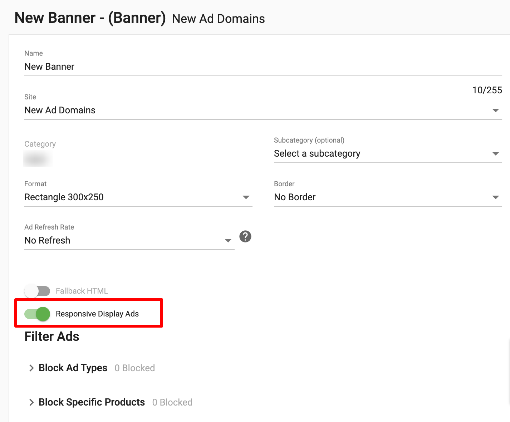Expand the Block Ad Types section
The image size is (510, 422).
[x=73, y=368]
